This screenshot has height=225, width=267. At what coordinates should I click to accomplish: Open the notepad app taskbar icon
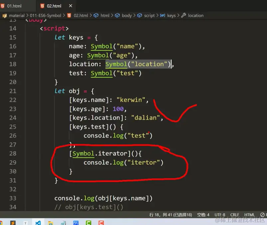63,223
